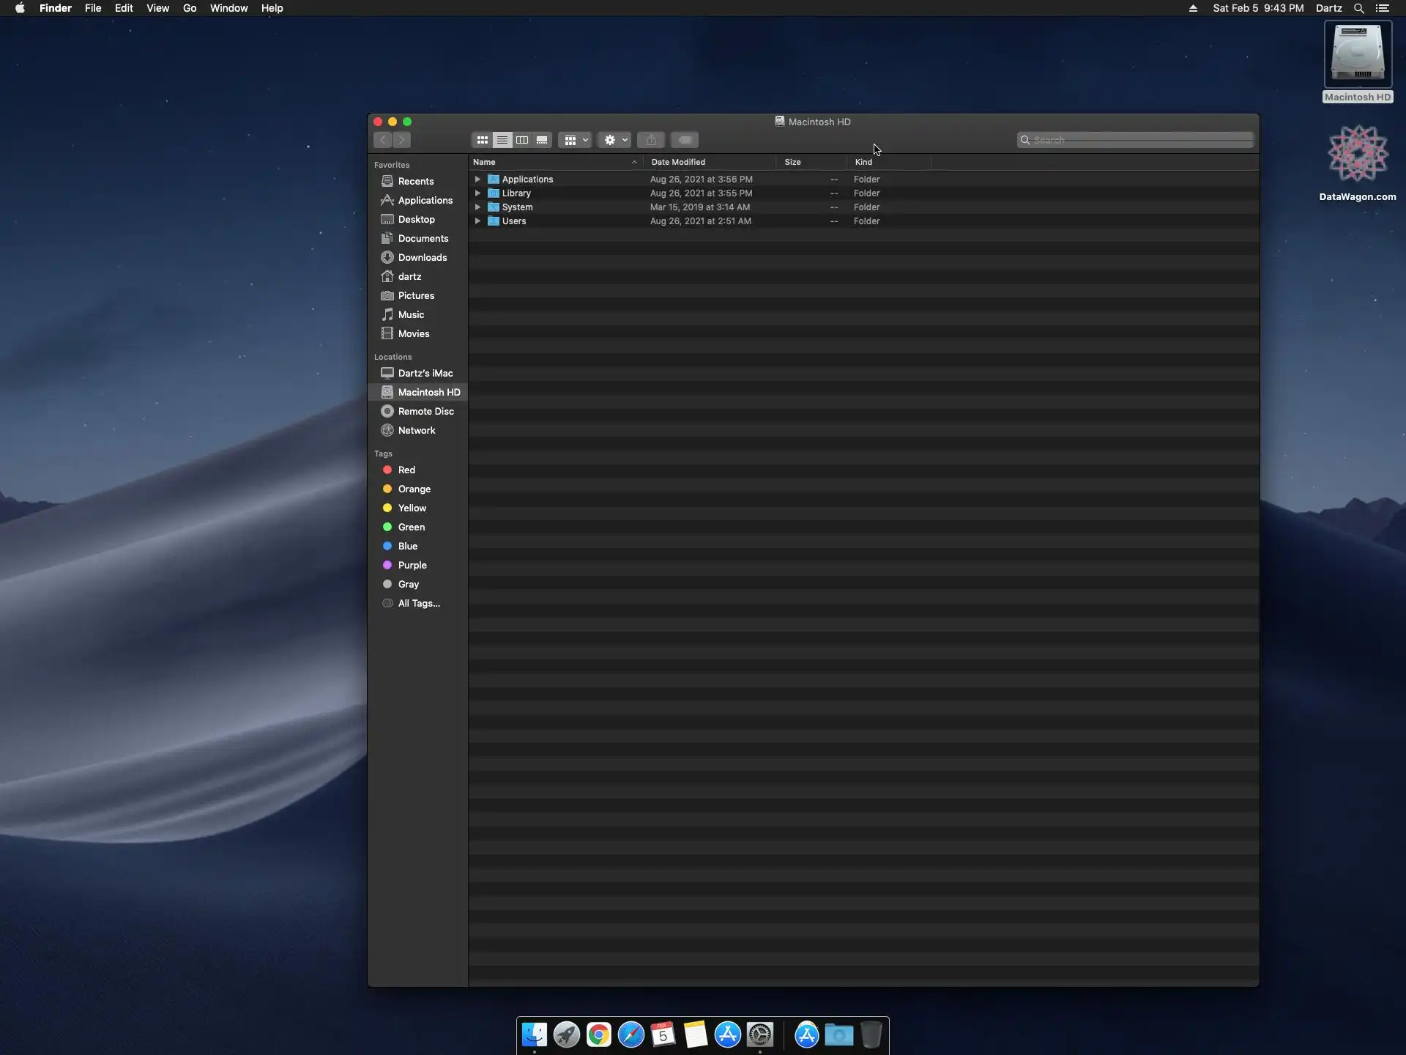Open the Go menu
This screenshot has width=1406, height=1055.
[x=190, y=8]
